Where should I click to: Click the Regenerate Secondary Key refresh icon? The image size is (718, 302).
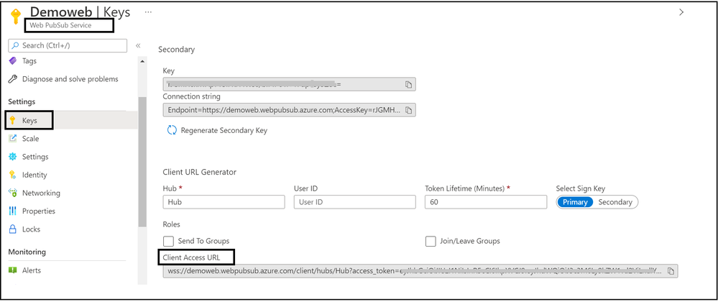[172, 130]
